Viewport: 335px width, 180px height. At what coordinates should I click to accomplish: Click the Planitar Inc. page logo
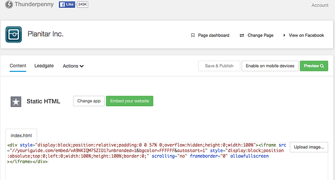14,34
